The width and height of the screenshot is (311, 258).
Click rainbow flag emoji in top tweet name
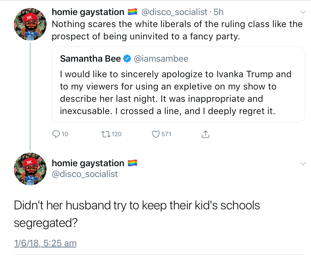132,12
